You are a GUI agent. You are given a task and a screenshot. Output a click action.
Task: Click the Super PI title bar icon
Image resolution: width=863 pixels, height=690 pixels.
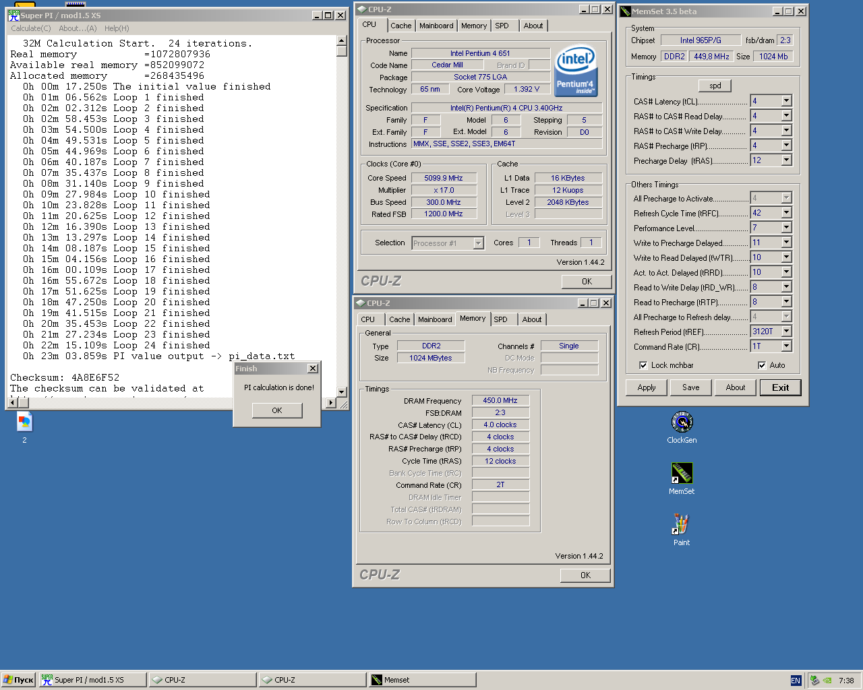click(x=13, y=15)
